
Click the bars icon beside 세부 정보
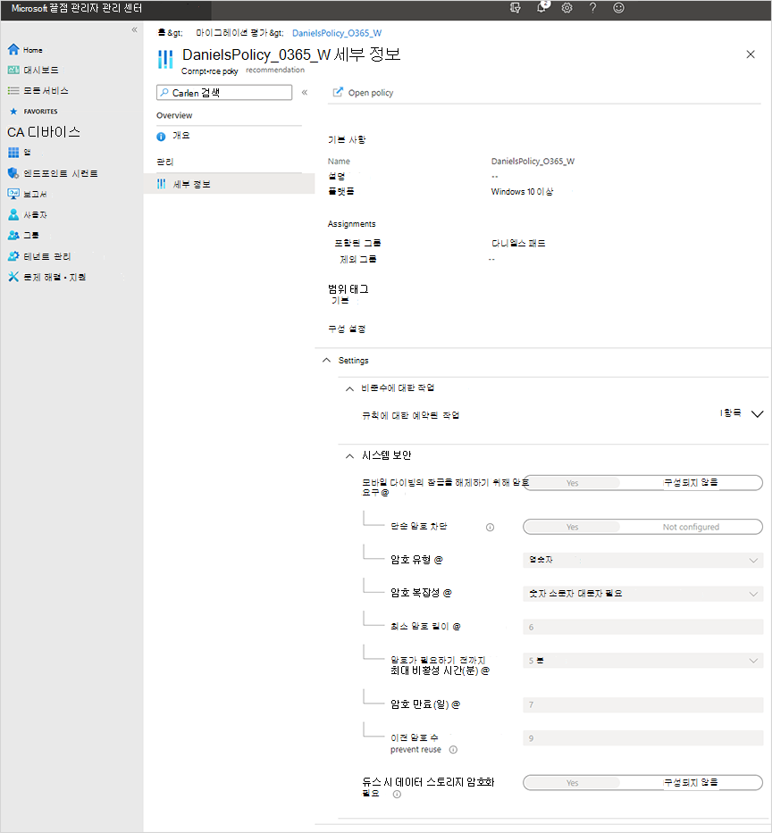[161, 184]
